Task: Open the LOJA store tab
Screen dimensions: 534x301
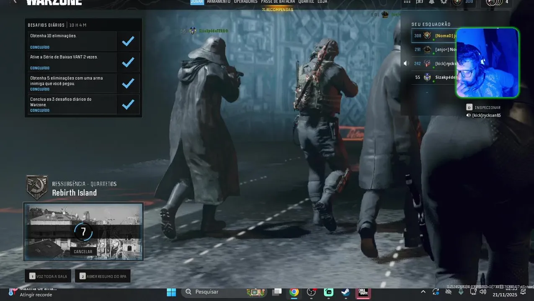Action: tap(322, 2)
